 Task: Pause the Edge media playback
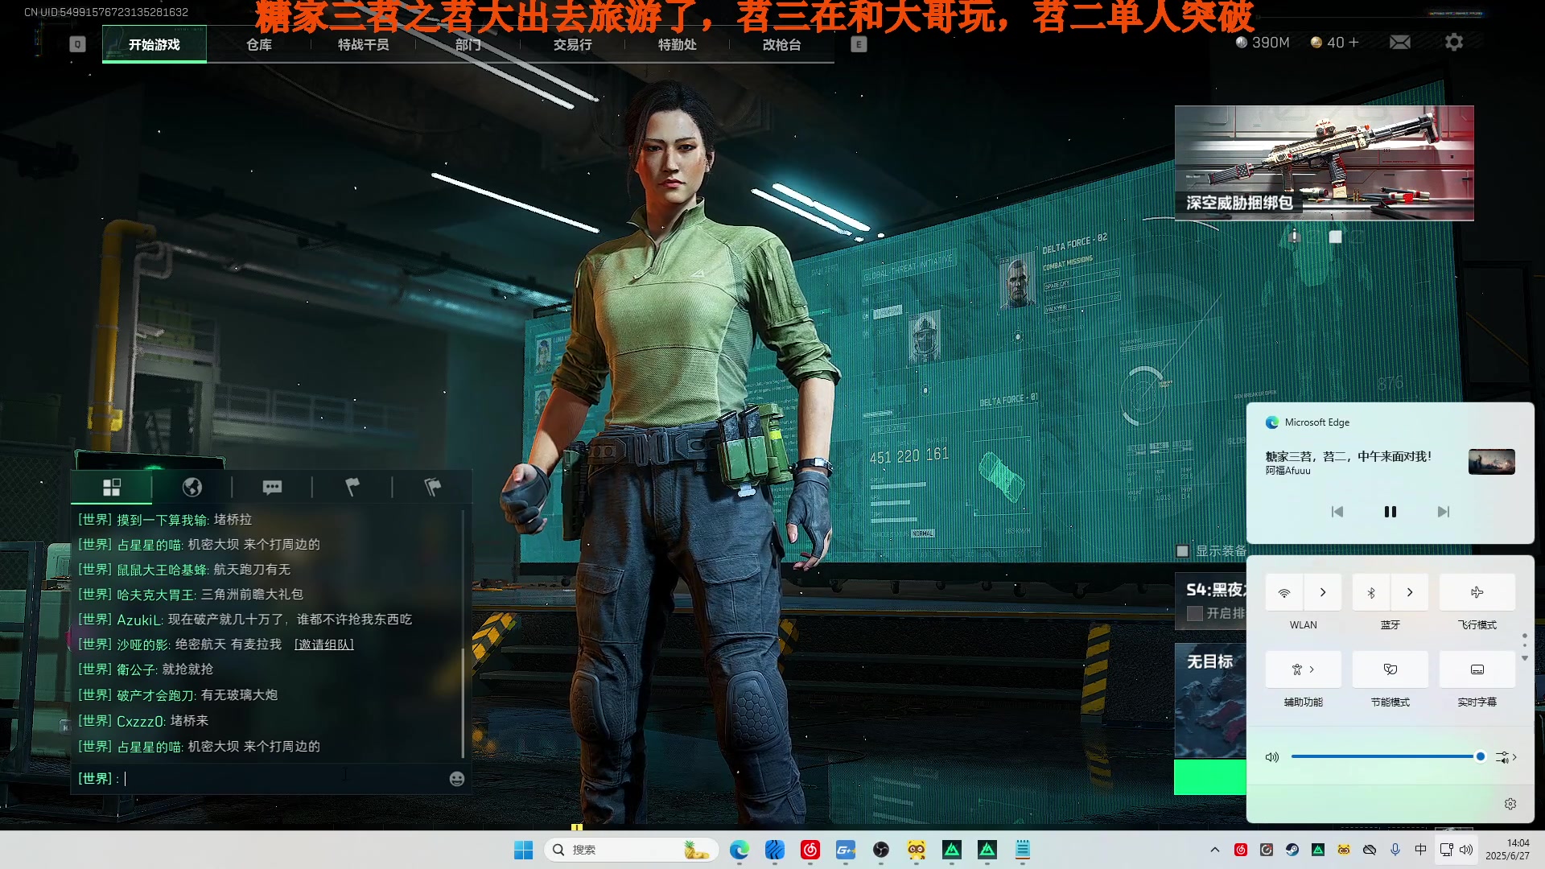[x=1390, y=512]
